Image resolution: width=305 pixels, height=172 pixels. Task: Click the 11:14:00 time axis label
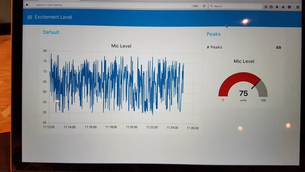[x=70, y=127]
